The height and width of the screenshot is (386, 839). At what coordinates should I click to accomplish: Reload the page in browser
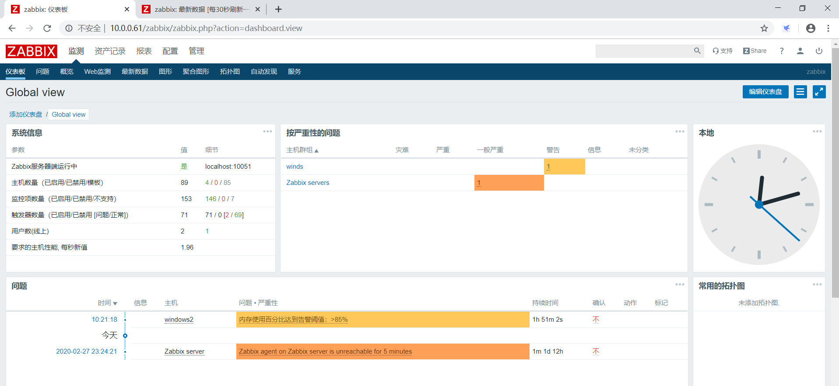47,28
